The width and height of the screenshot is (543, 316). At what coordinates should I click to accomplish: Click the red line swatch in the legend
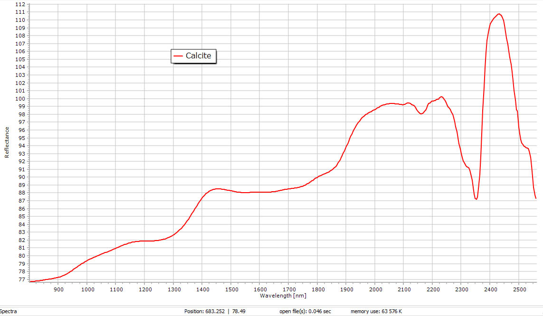179,56
